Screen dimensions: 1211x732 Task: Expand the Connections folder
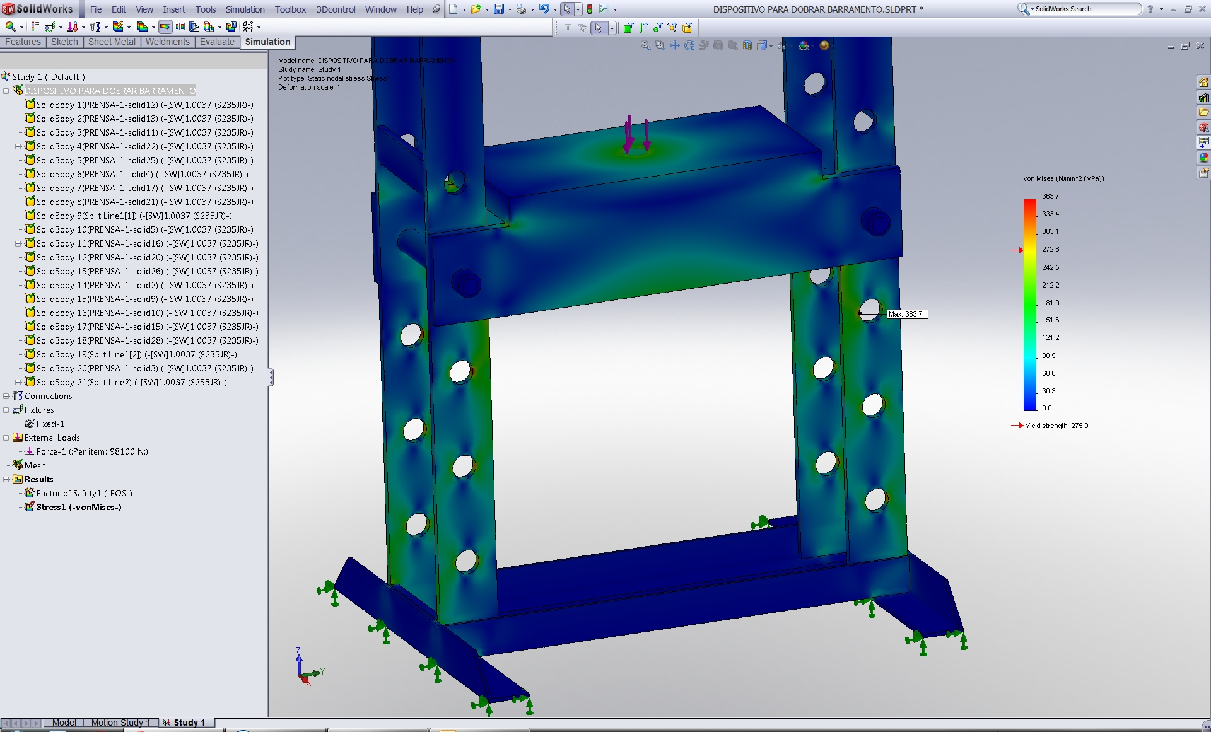[x=6, y=396]
